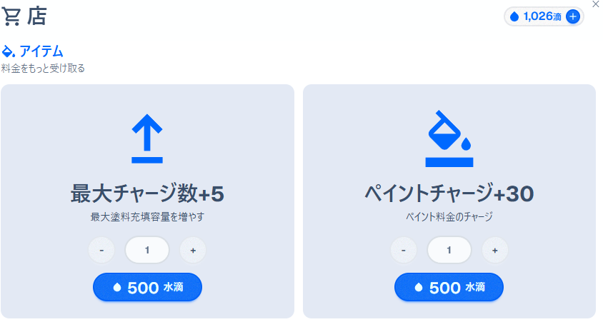This screenshot has height=322, width=603.
Task: Increase quantity for ペイントチャージ+30
Action: point(495,250)
